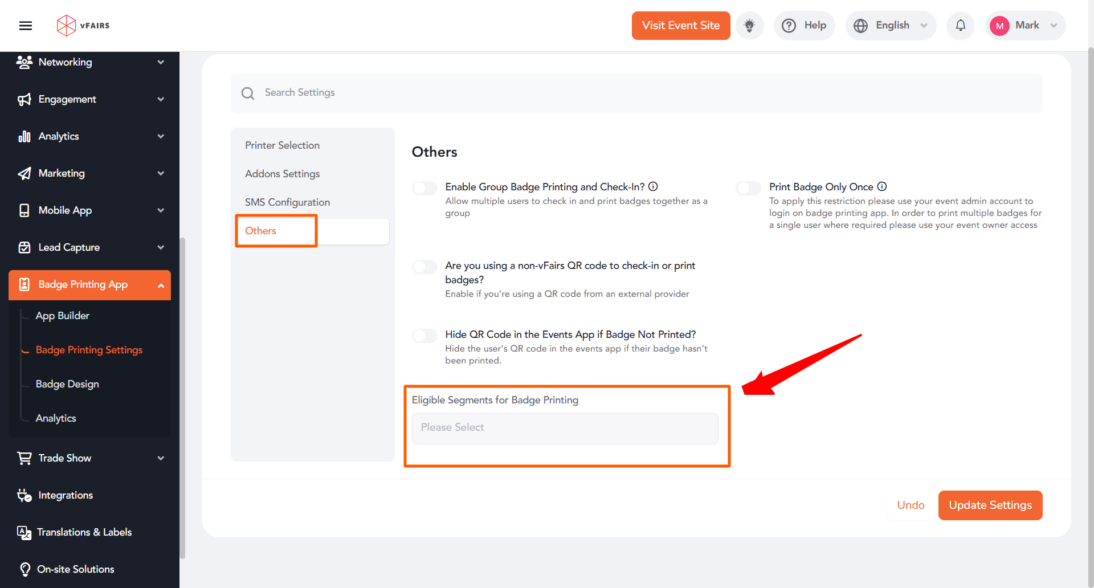The width and height of the screenshot is (1094, 588).
Task: Toggle non-vFairs QR code option
Action: click(x=424, y=267)
